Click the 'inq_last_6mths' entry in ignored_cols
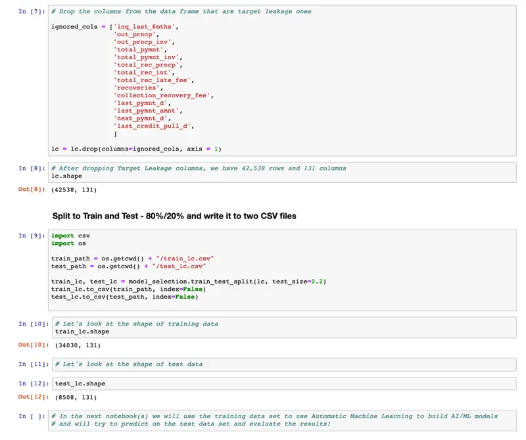Viewport: 526px width, 440px height. [x=144, y=27]
